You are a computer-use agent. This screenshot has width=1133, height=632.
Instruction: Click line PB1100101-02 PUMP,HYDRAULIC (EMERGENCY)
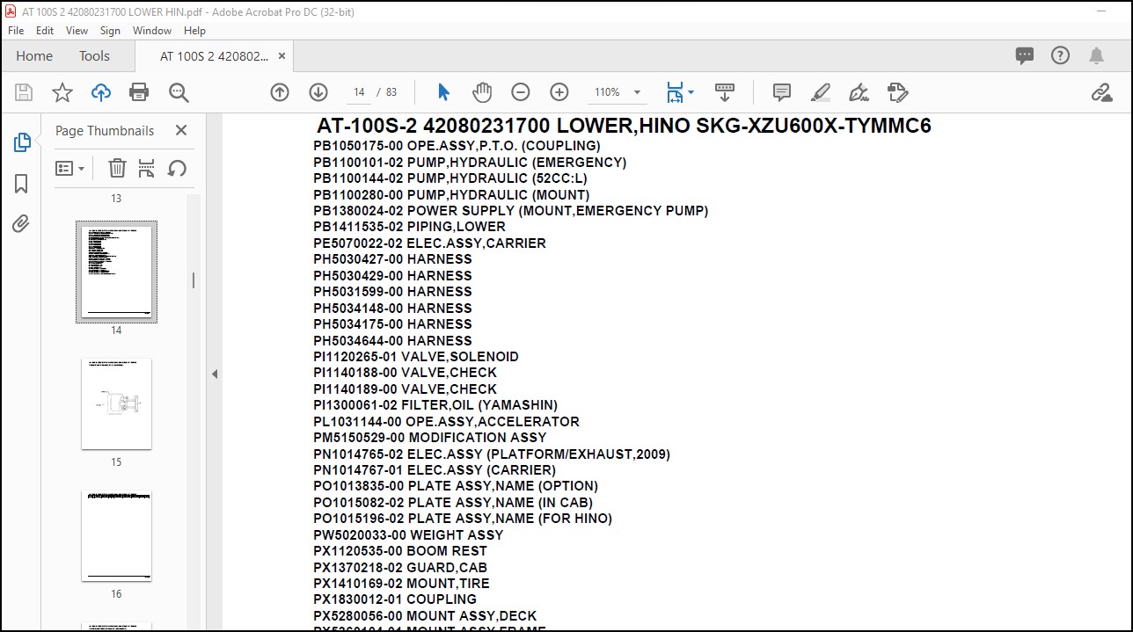470,163
